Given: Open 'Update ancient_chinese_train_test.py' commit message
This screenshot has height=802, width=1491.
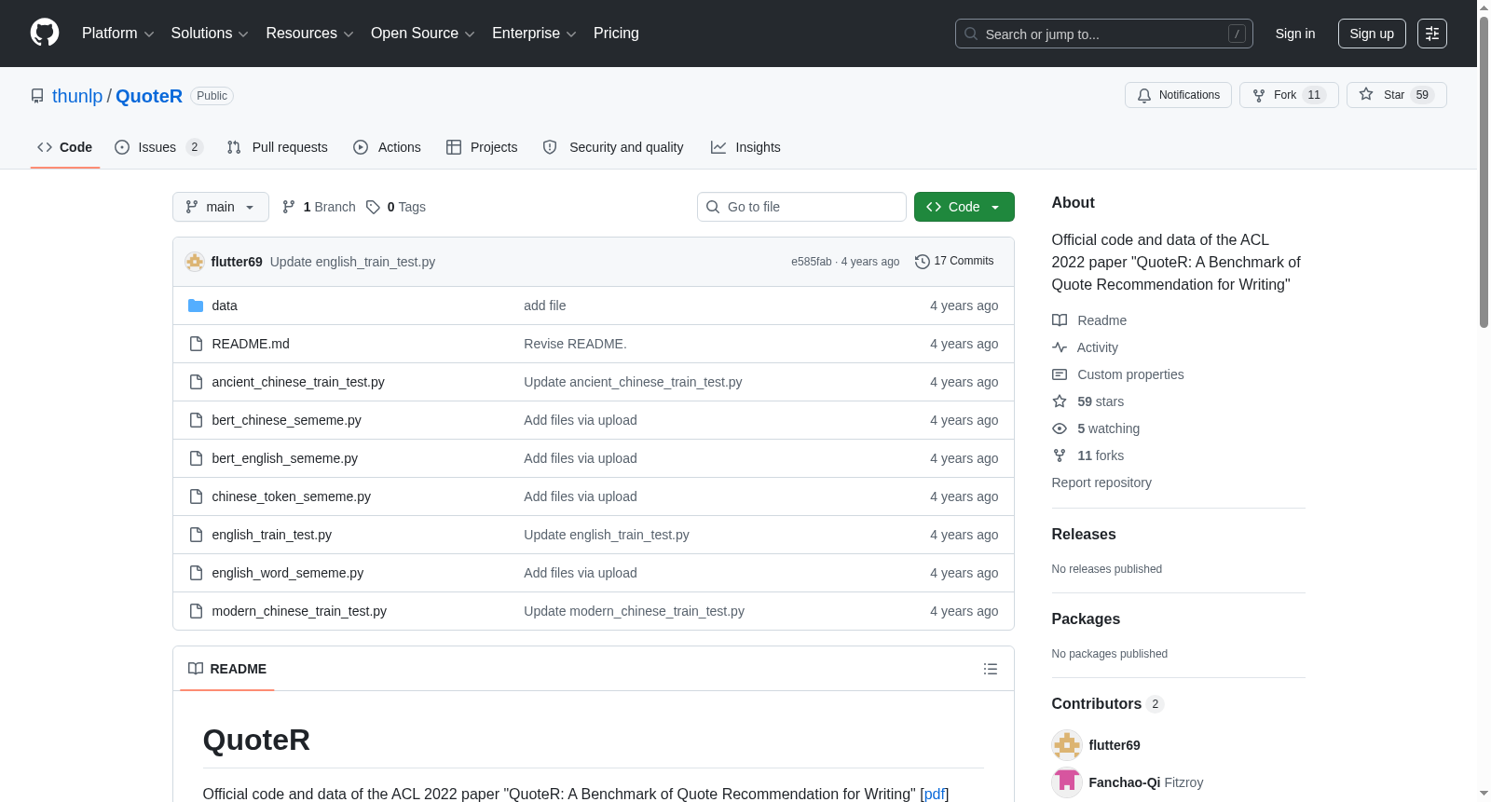Looking at the screenshot, I should click(633, 382).
